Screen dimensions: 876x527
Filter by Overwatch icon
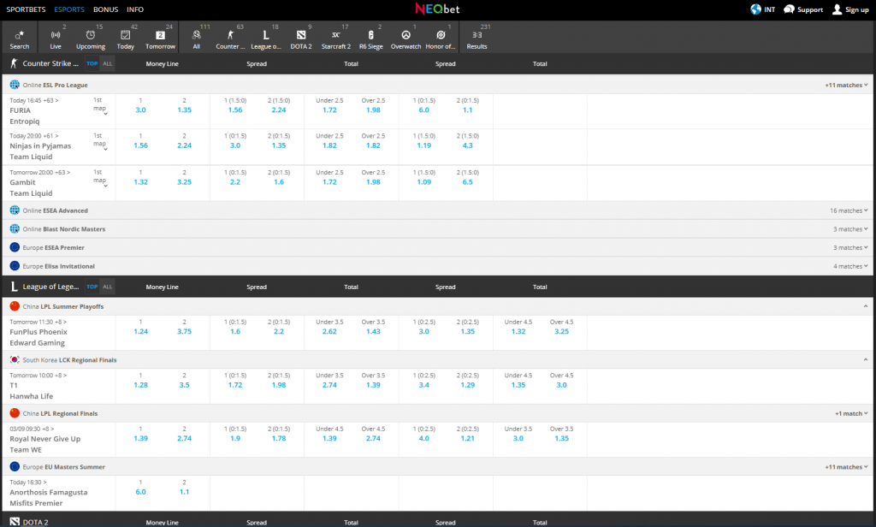click(x=405, y=35)
